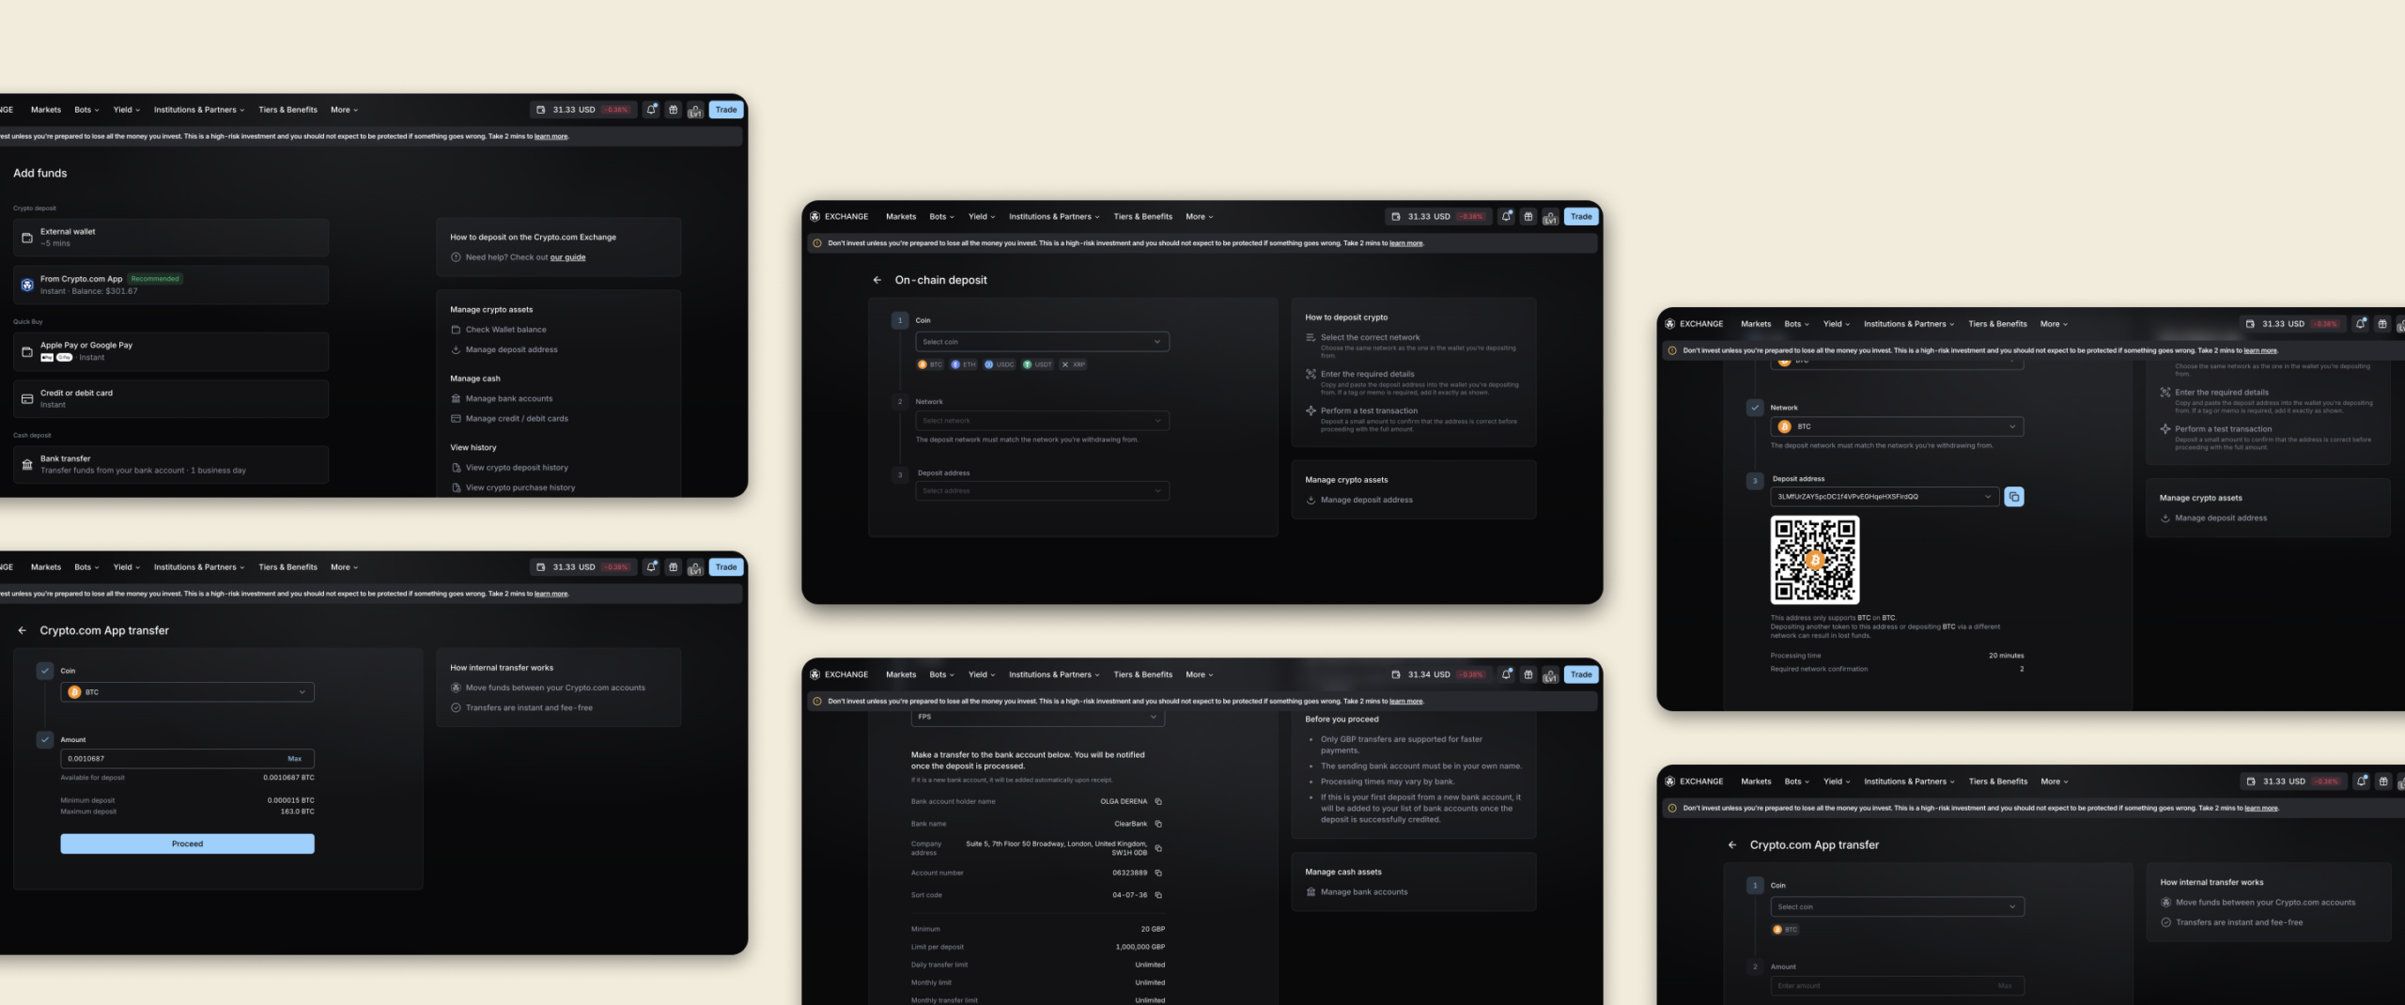The height and width of the screenshot is (1005, 2405).
Task: Click the BTC deposit QR code
Action: pyautogui.click(x=1815, y=560)
